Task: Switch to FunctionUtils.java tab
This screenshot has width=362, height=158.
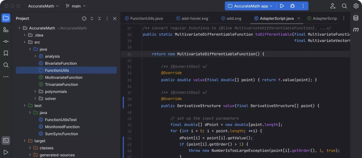Action: 144,18
